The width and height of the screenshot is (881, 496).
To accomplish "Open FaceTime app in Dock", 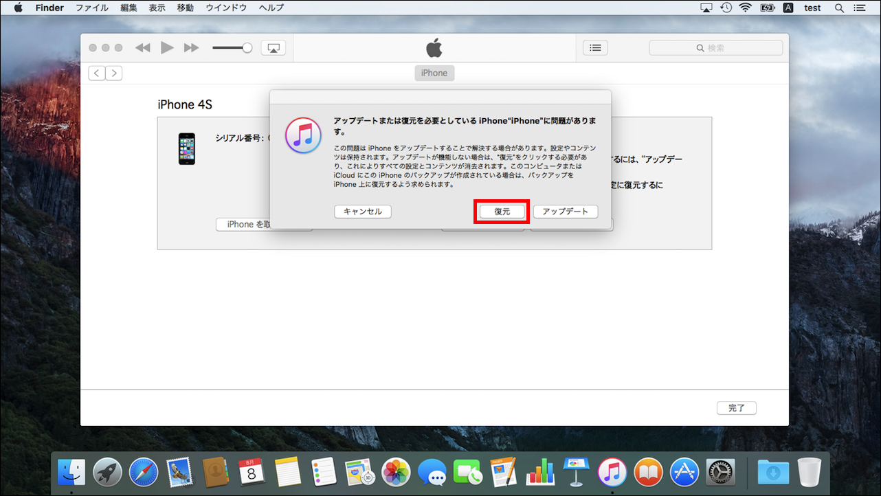I will pos(467,472).
